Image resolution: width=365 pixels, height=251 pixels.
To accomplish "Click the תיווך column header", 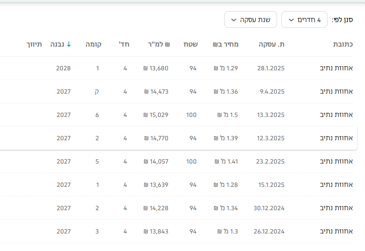I will (35, 44).
